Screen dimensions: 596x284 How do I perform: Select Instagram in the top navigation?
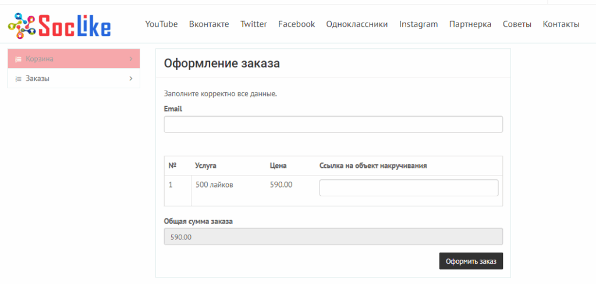[418, 24]
